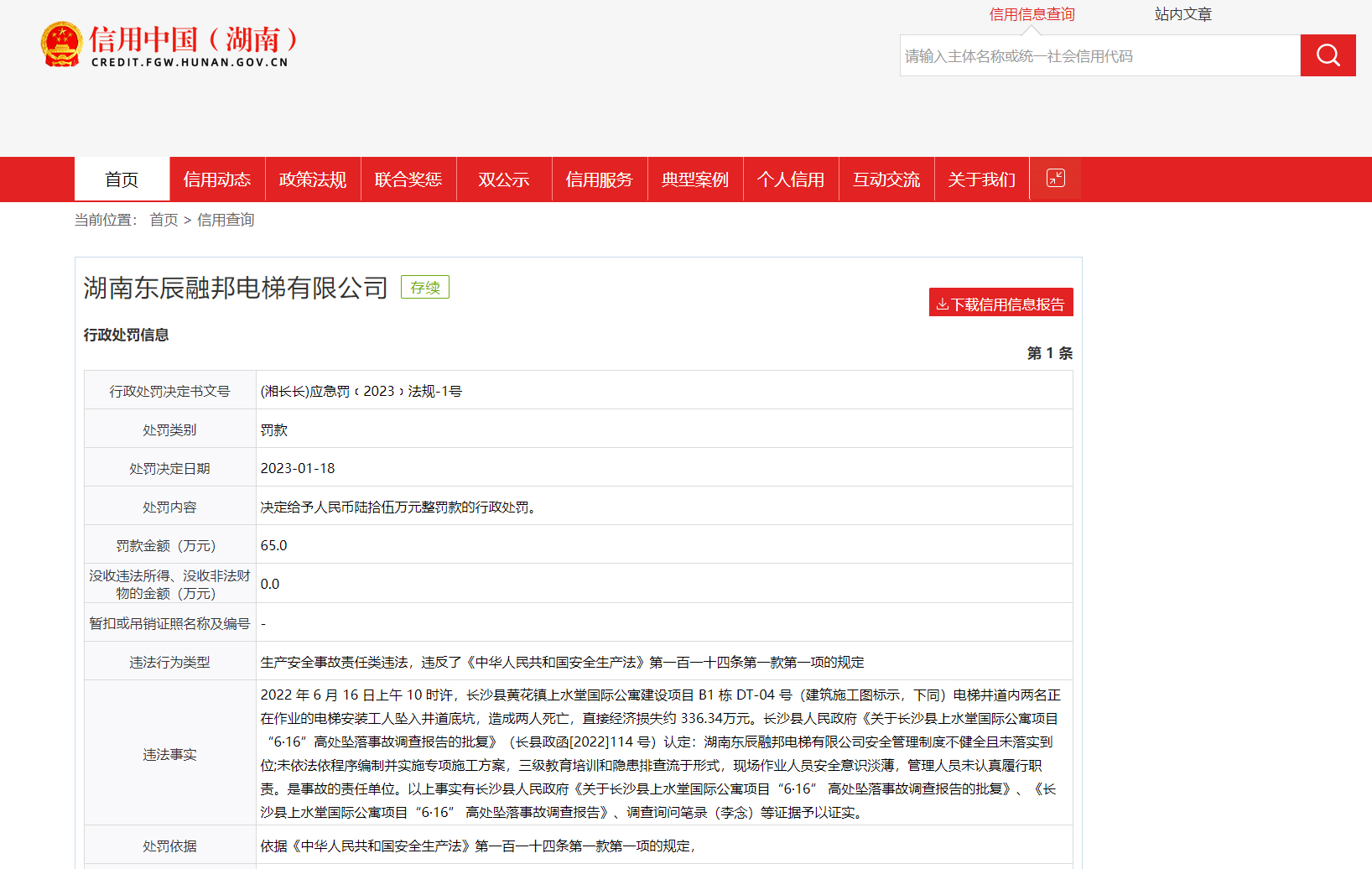
Task: Open 互动交流 menu item
Action: pos(886,179)
